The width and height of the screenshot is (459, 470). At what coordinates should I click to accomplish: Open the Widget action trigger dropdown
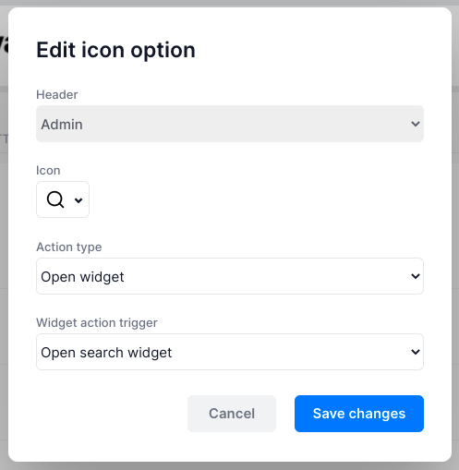tap(230, 352)
